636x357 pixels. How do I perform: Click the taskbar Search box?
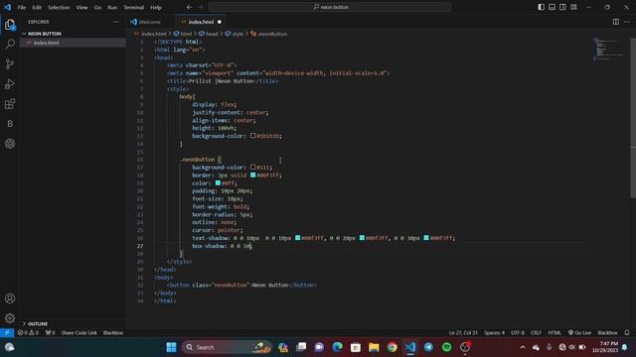pos(227,347)
